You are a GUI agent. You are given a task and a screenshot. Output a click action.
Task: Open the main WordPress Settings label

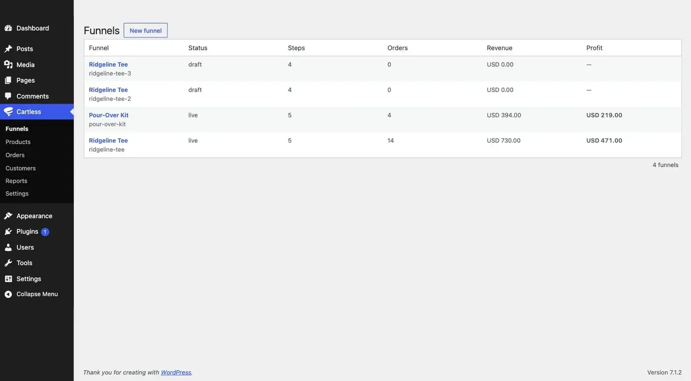(x=29, y=279)
